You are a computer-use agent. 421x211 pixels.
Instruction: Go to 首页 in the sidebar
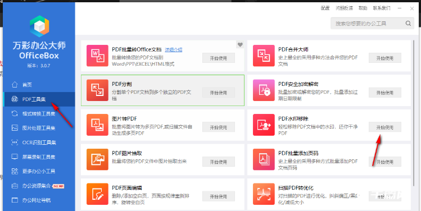[x=39, y=85]
